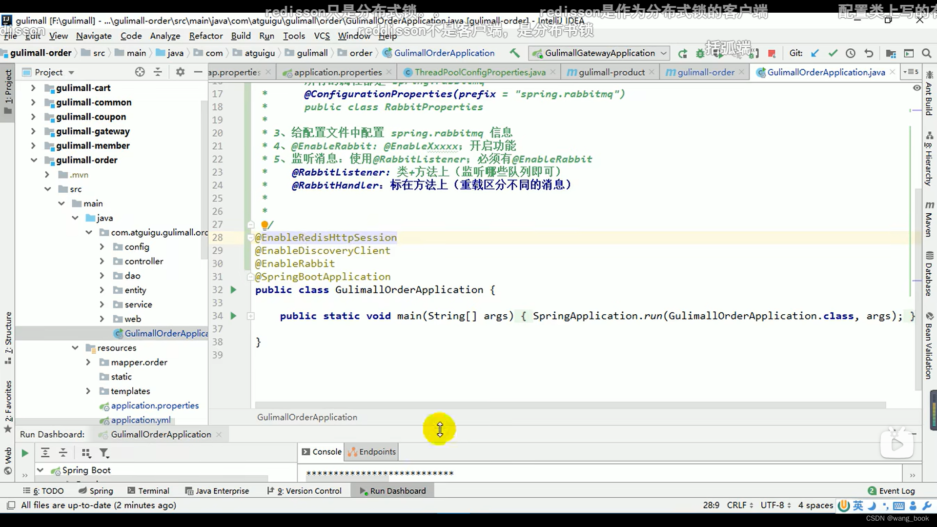Open the 6: TODO tool window
Screen dimensions: 937x527
43,491
